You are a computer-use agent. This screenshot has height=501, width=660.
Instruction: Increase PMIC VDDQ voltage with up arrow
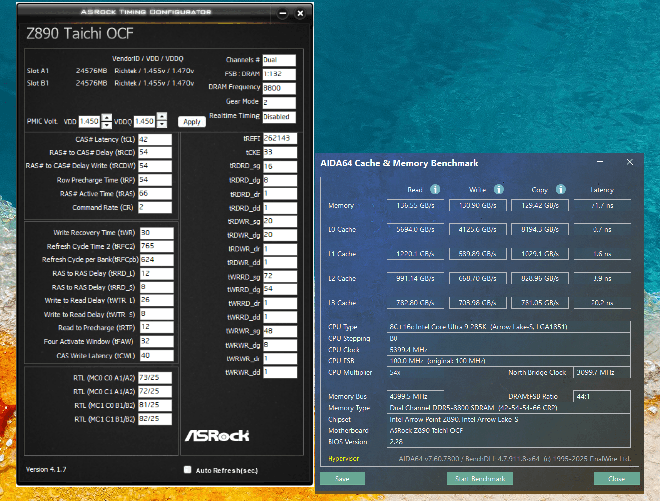coord(162,117)
